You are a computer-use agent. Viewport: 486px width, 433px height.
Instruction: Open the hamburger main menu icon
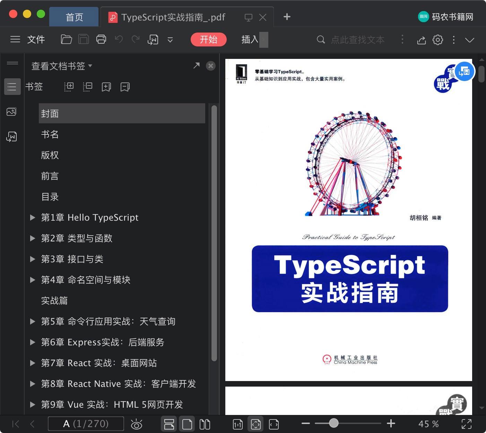pos(15,39)
